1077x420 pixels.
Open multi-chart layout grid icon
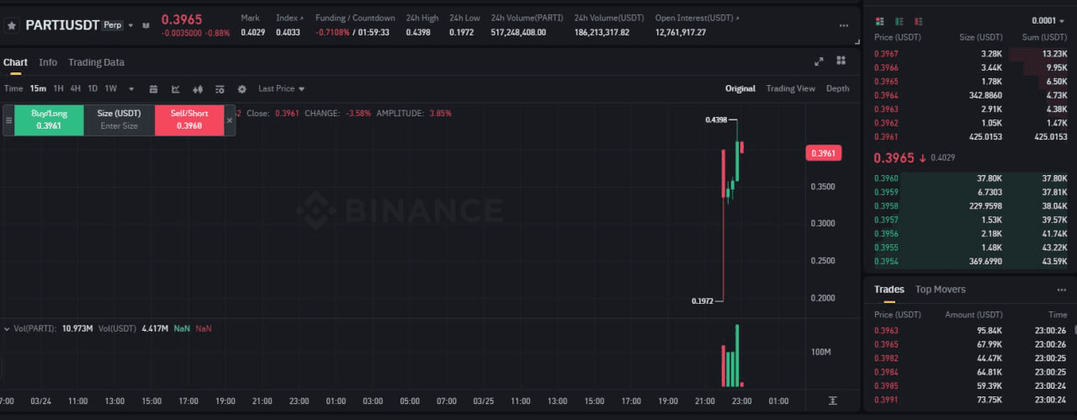[x=841, y=61]
